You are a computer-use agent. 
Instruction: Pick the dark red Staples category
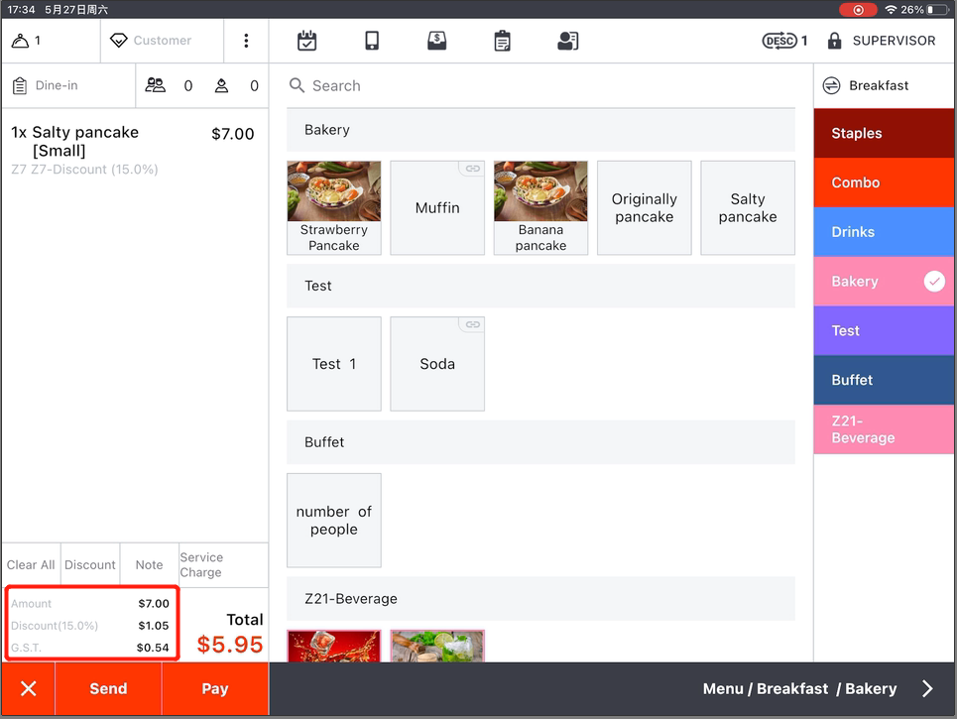[x=884, y=134]
